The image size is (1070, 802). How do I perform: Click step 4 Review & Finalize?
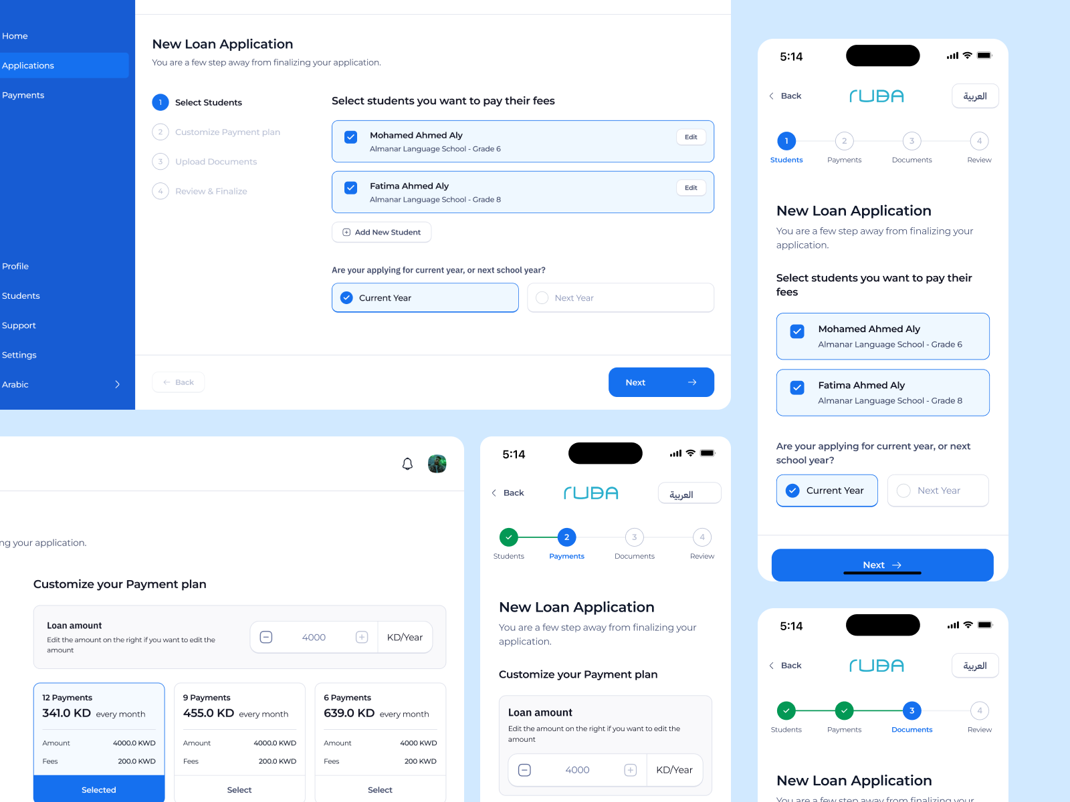(x=200, y=191)
